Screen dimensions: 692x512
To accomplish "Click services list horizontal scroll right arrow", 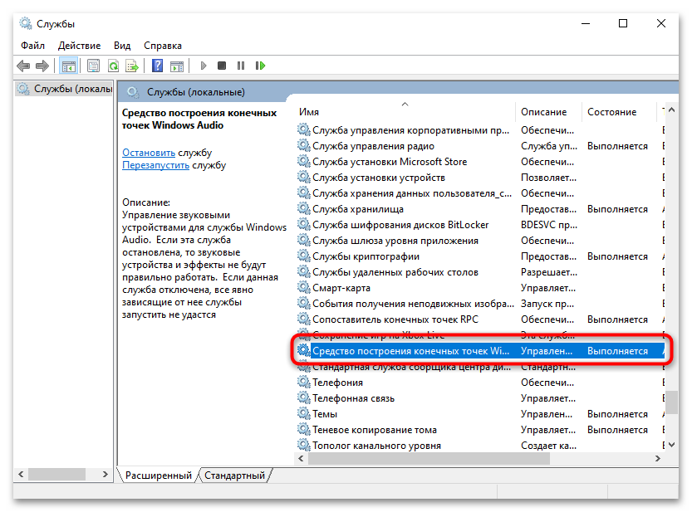I will coord(658,459).
